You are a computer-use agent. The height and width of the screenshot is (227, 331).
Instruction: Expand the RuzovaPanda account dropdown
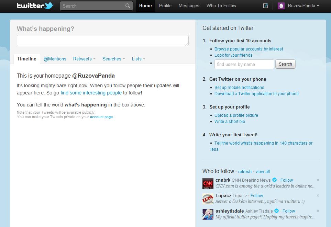(318, 6)
